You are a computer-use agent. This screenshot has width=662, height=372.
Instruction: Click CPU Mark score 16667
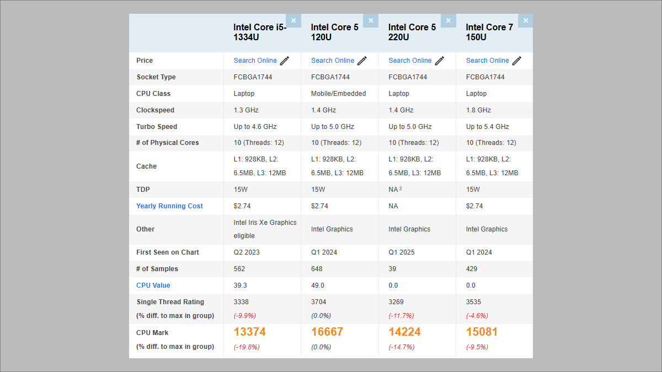click(327, 332)
